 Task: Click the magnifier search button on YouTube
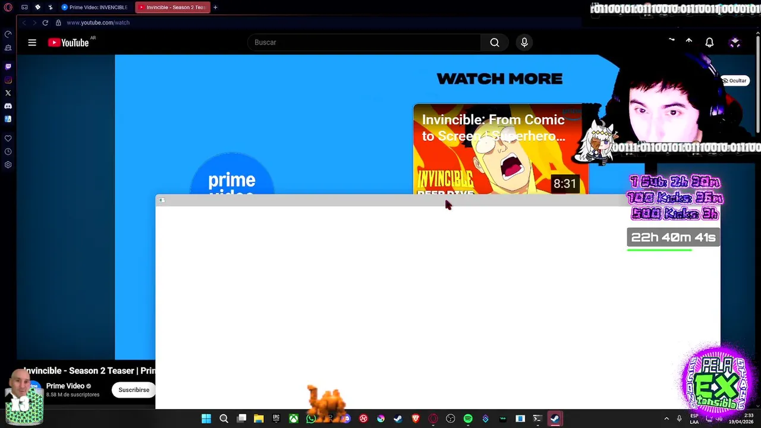pos(495,42)
